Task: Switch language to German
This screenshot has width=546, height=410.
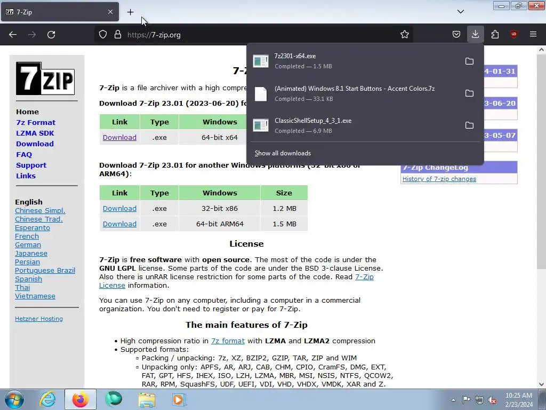Action: tap(28, 245)
